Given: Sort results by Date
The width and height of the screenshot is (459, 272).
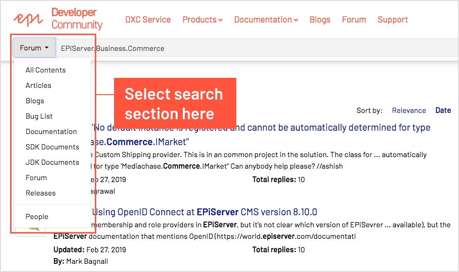Looking at the screenshot, I should (x=443, y=111).
